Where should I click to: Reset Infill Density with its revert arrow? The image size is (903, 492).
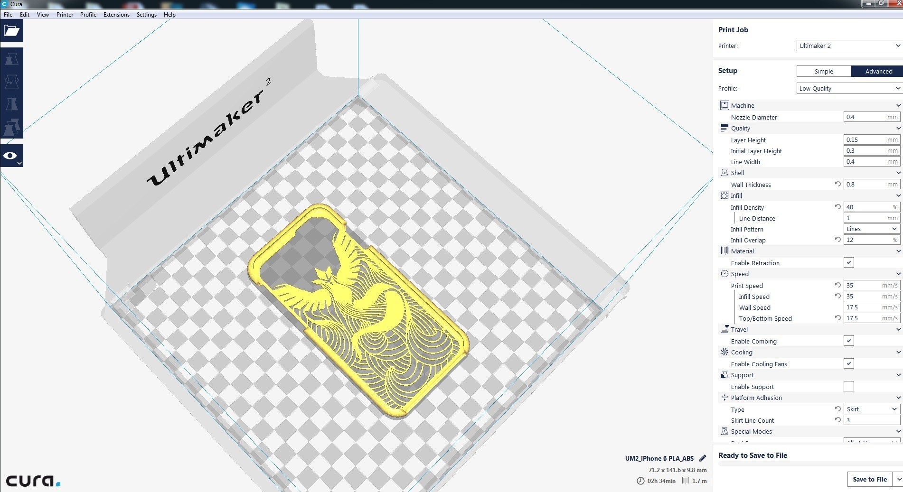pyautogui.click(x=838, y=207)
